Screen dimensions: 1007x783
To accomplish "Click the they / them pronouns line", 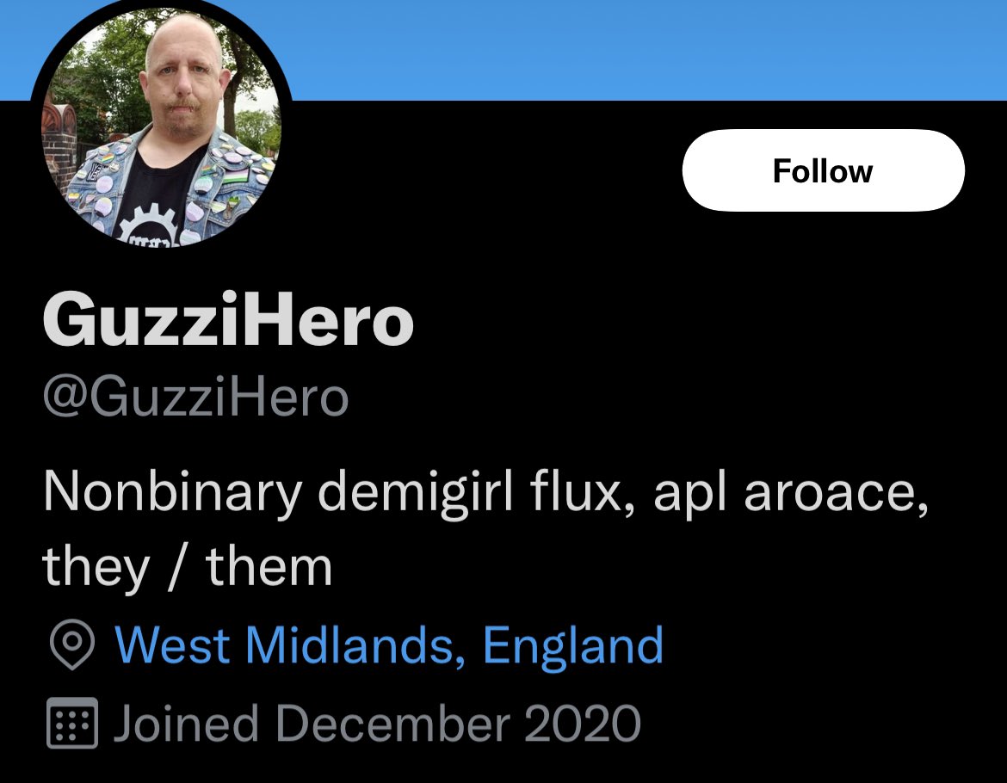I will point(187,567).
